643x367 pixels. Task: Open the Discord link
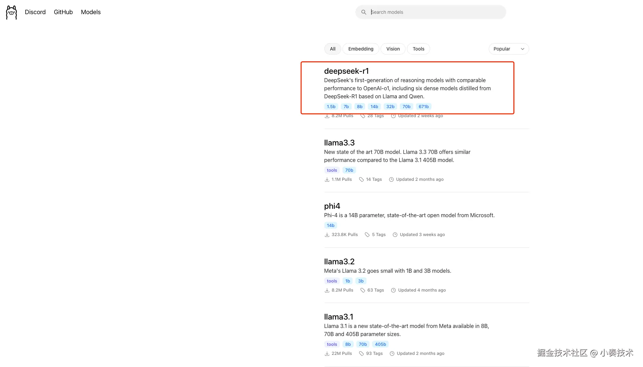tap(35, 12)
